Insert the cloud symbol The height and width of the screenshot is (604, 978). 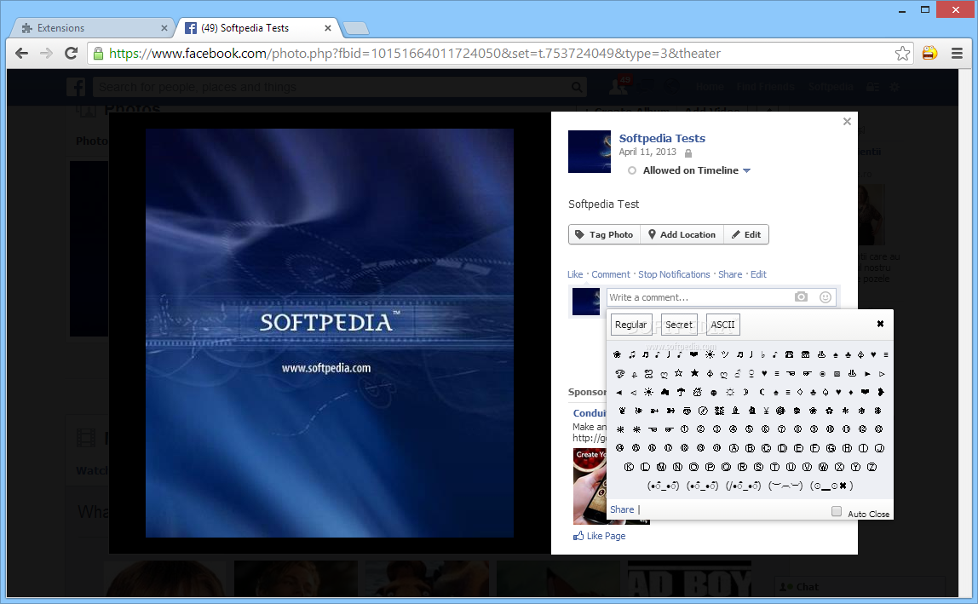664,393
